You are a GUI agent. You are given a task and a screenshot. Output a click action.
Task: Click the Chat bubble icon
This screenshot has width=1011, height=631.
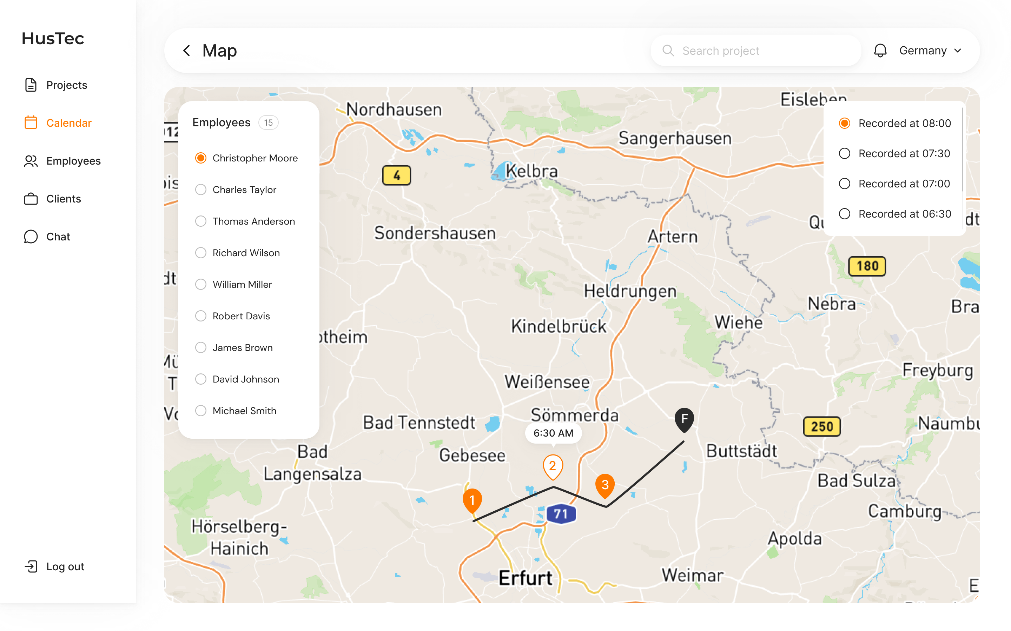click(x=31, y=237)
